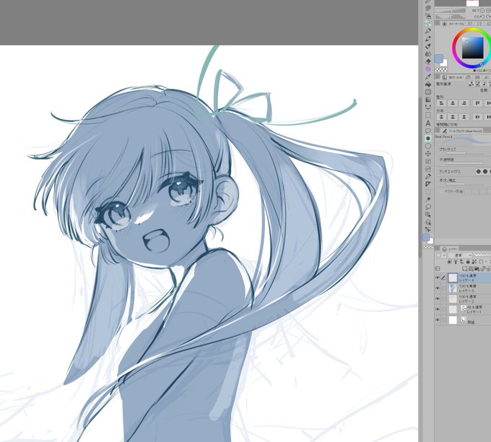The height and width of the screenshot is (442, 491).
Task: Click the new raster layer icon
Action: [464, 269]
